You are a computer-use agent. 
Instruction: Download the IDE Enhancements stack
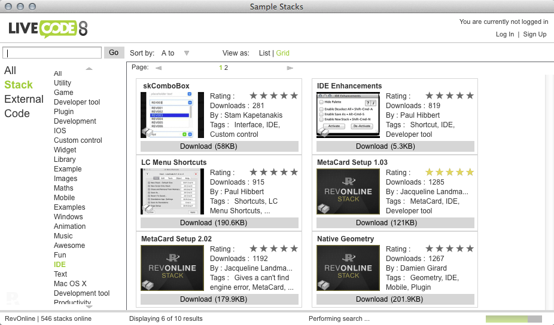(x=395, y=146)
